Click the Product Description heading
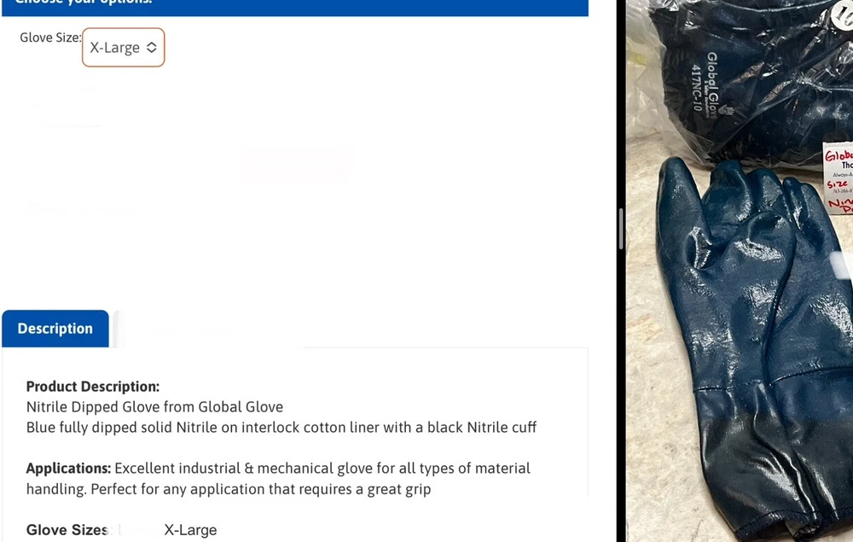The image size is (853, 542). pos(93,387)
